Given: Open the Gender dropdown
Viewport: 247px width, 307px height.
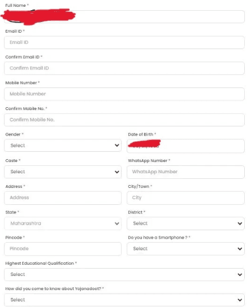Looking at the screenshot, I should click(63, 145).
